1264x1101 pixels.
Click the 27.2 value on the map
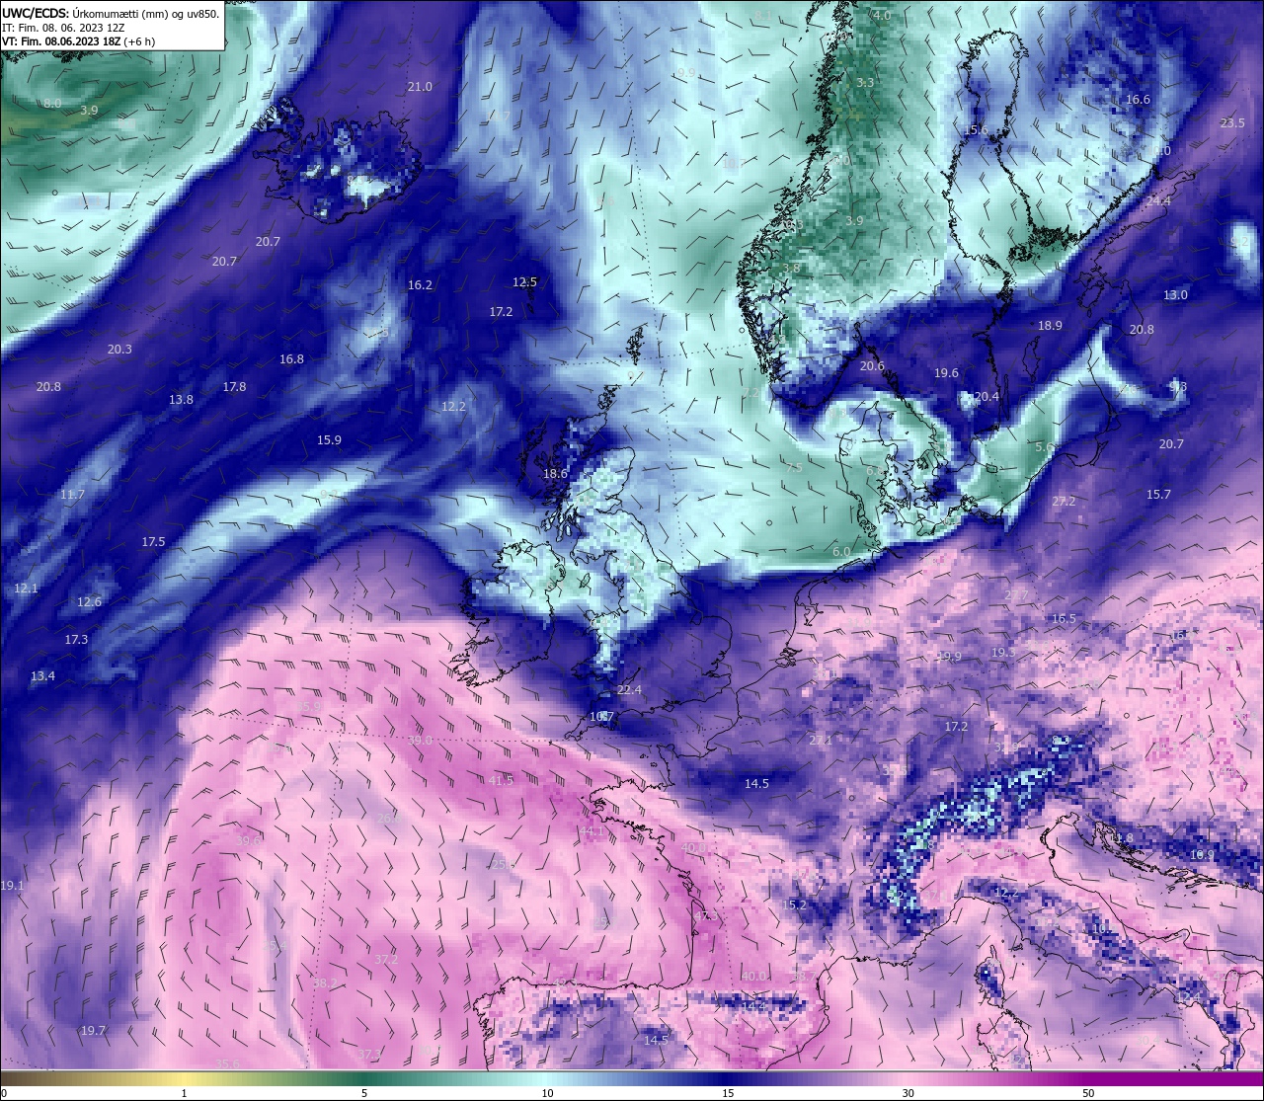coord(1064,502)
